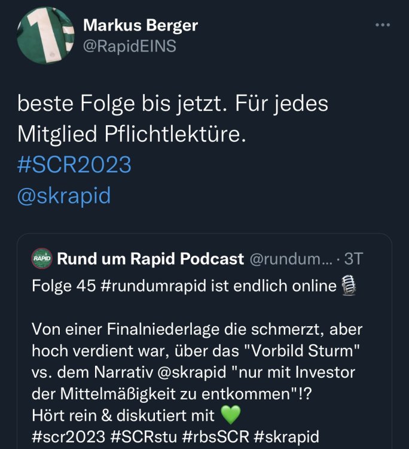
Task: Click the Rund um Rapid Podcast avatar icon
Action: click(x=41, y=259)
